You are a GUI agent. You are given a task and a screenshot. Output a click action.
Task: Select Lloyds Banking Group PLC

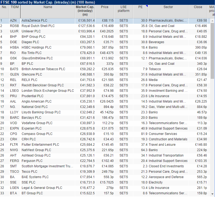41,112
